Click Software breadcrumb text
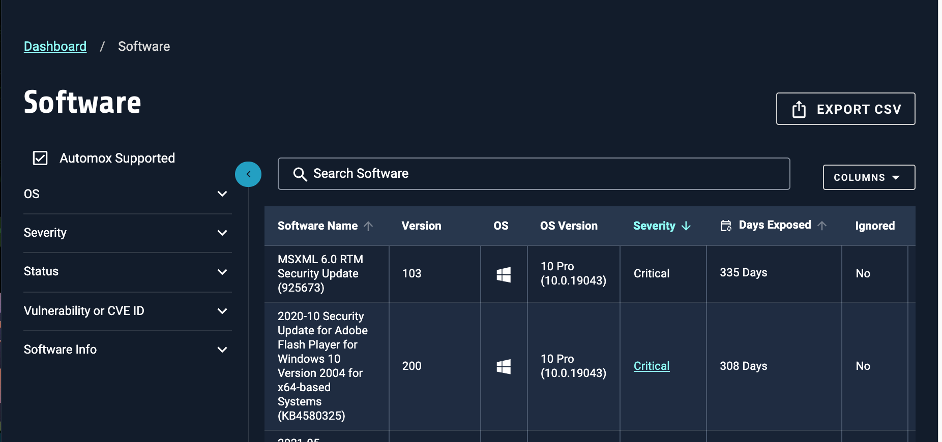This screenshot has width=942, height=442. point(144,46)
